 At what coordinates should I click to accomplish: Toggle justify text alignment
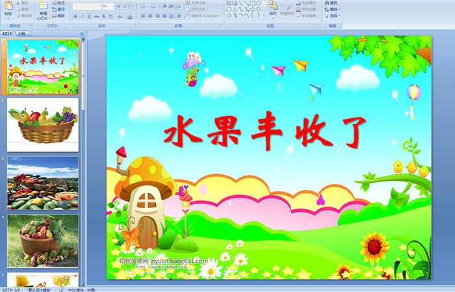pos(164,16)
